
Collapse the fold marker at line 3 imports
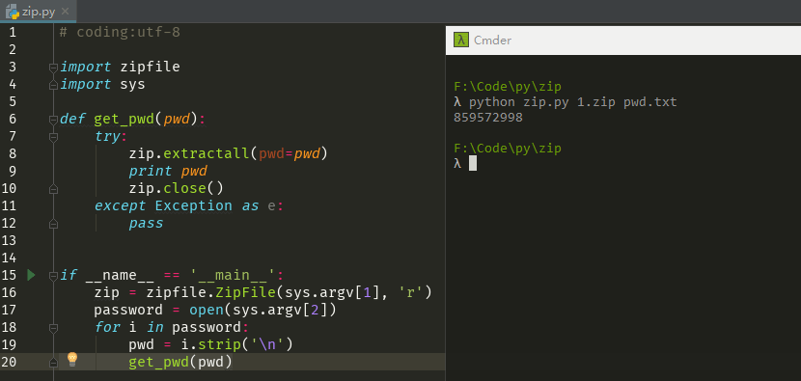click(53, 68)
